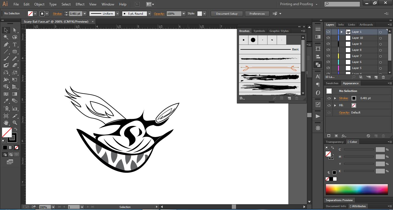Hide Layer 10 using its eye icon

(x=328, y=38)
